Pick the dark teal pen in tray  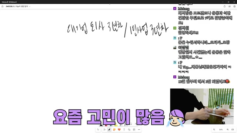(x=111, y=125)
